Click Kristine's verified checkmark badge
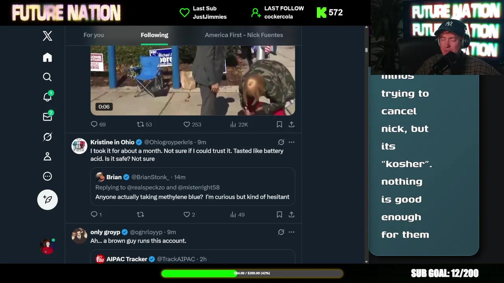 139,142
